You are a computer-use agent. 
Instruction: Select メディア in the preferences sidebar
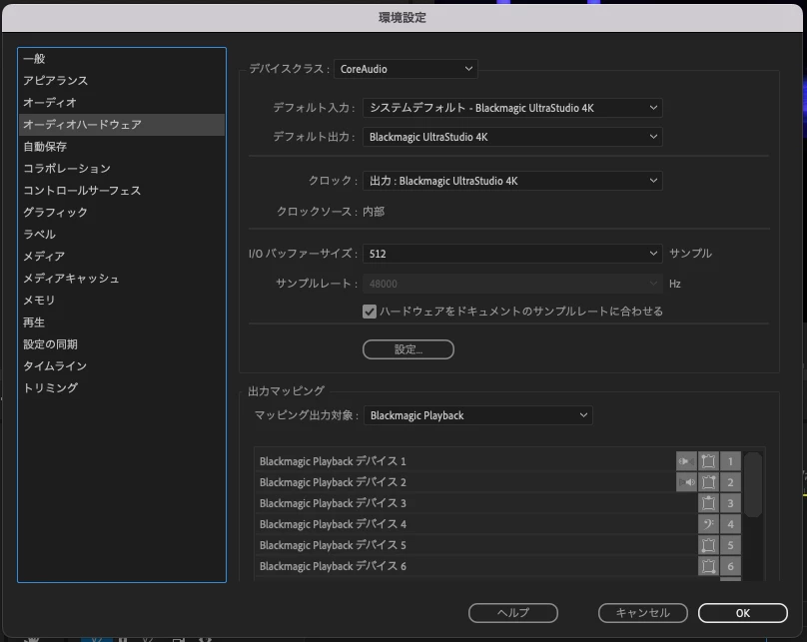(122, 257)
